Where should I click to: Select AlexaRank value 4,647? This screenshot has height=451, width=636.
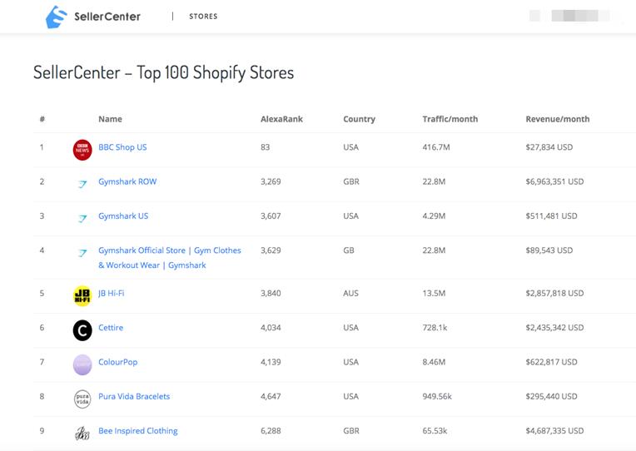271,396
